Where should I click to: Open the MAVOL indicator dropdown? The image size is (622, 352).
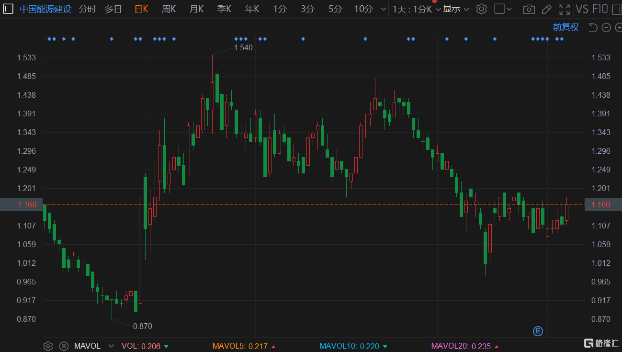tap(111, 346)
